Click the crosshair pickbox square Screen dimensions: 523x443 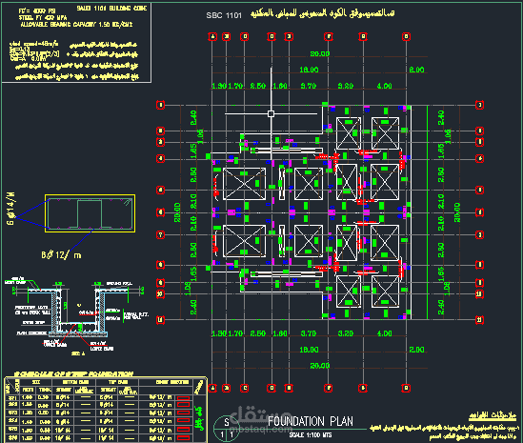271,113
